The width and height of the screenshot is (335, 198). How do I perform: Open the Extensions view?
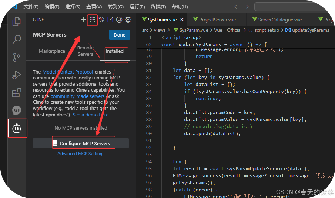[16, 93]
